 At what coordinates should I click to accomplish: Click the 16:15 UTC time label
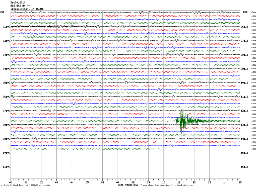[244, 167]
